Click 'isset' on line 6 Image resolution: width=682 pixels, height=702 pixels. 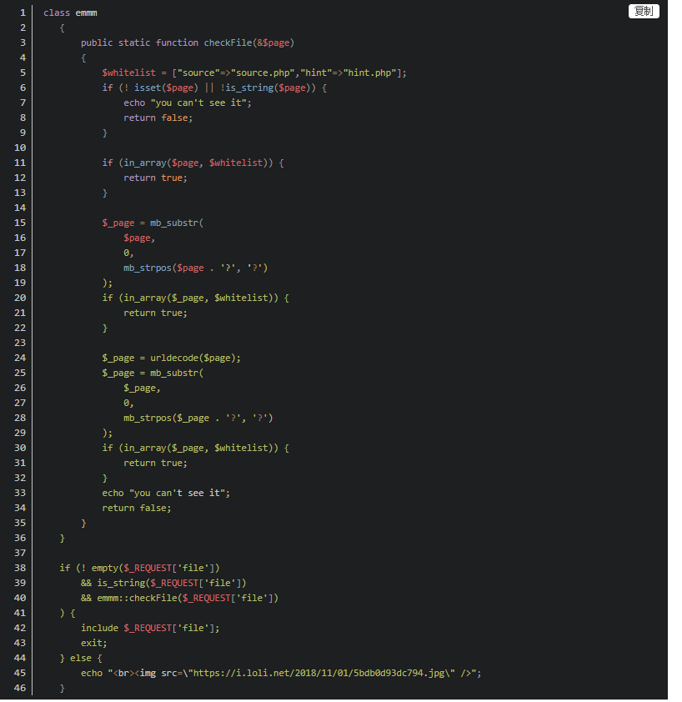(x=148, y=88)
